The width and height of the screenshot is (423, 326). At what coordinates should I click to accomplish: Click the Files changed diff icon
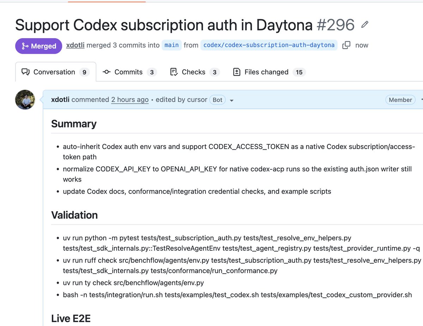point(237,72)
